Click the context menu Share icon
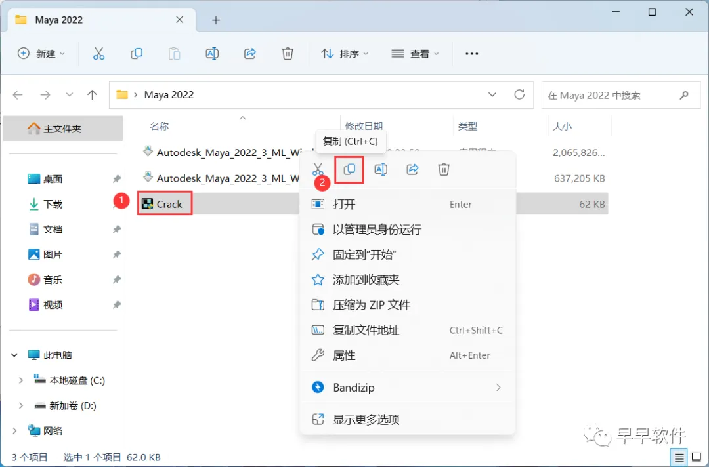This screenshot has height=467, width=709. (x=412, y=169)
